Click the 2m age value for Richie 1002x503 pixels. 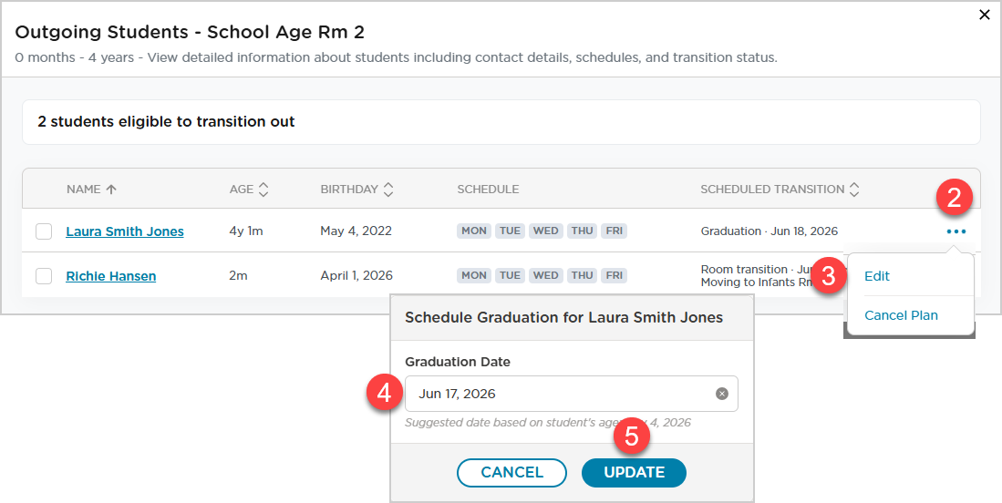pos(238,276)
